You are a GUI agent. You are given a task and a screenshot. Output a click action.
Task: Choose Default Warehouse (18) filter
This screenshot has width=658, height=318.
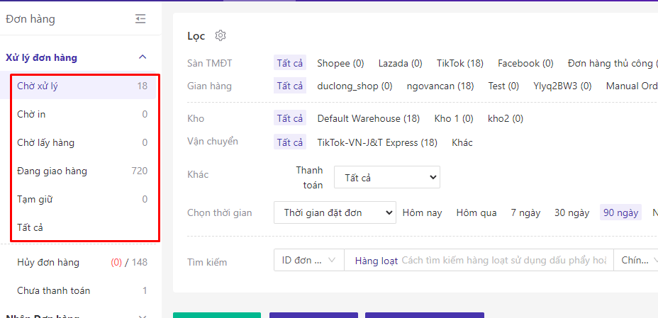368,119
